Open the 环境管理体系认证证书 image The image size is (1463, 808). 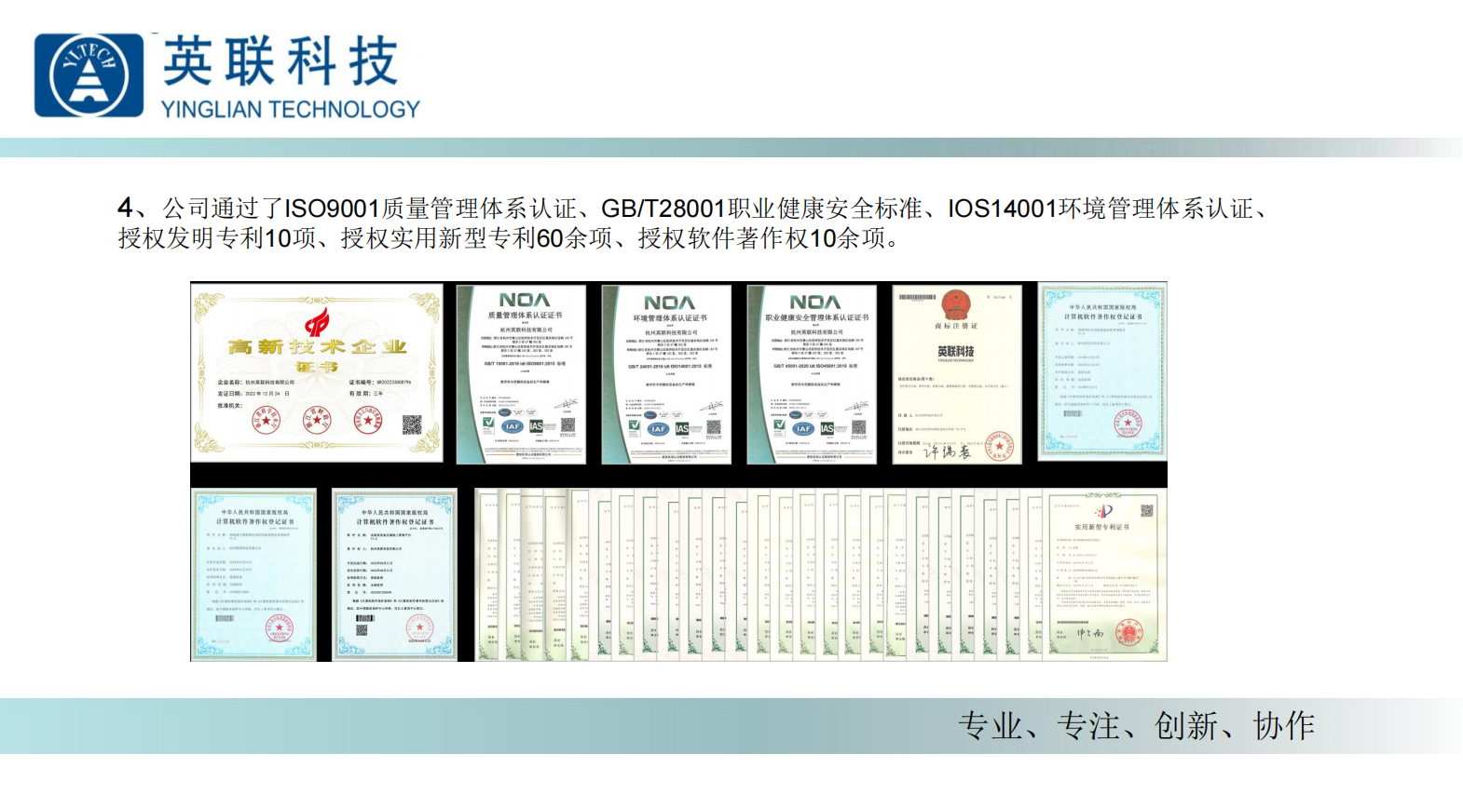[667, 374]
